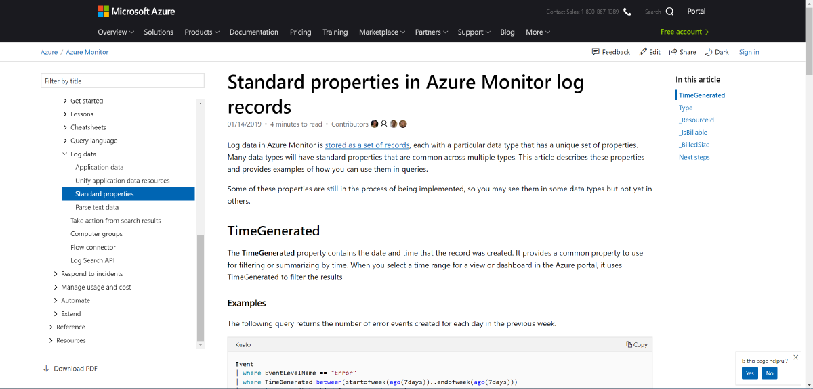The image size is (813, 389).
Task: Switch to Dark theme with the moon icon
Action: 709,52
